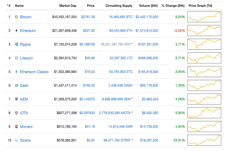Screen dimensions: 226x151
Task: Sort by % Change (24h) header
Action: (x=173, y=6)
